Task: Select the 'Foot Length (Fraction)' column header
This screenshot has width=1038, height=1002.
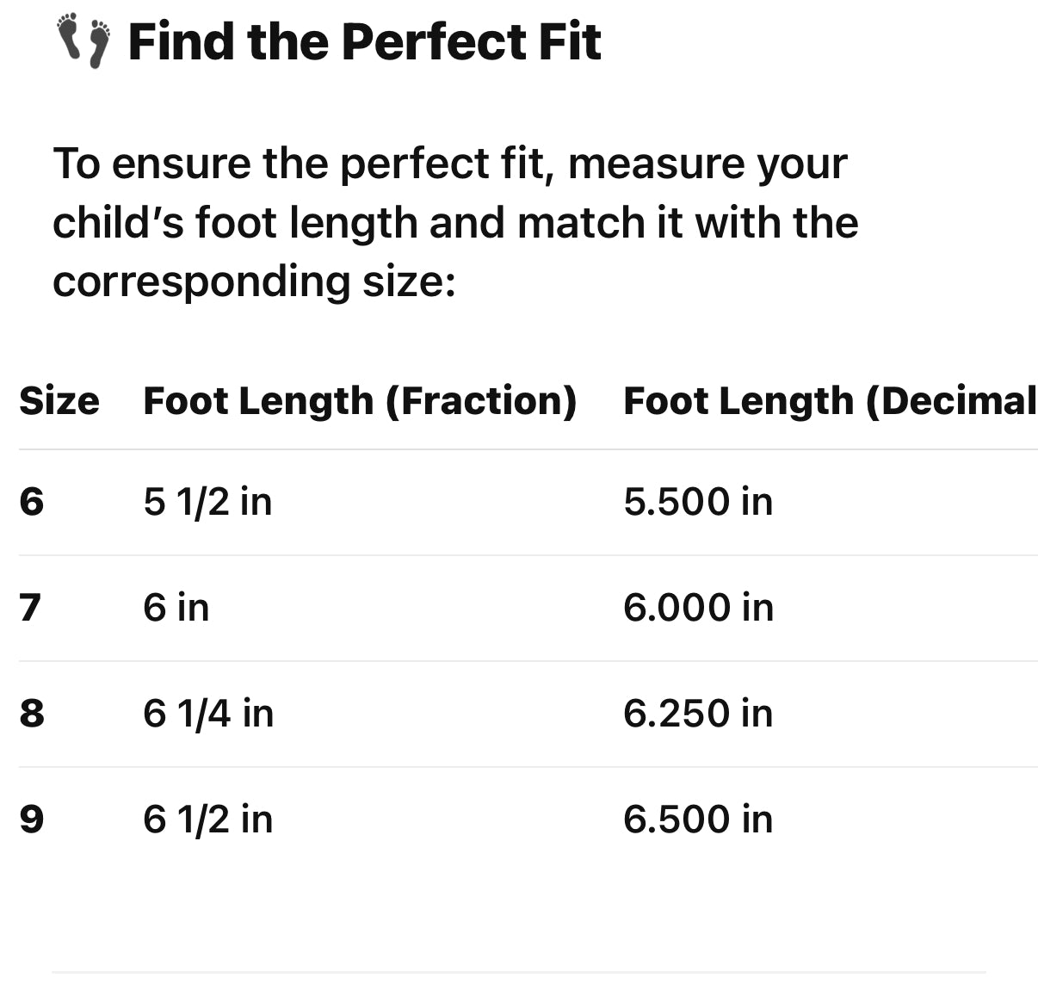Action: pyautogui.click(x=360, y=401)
